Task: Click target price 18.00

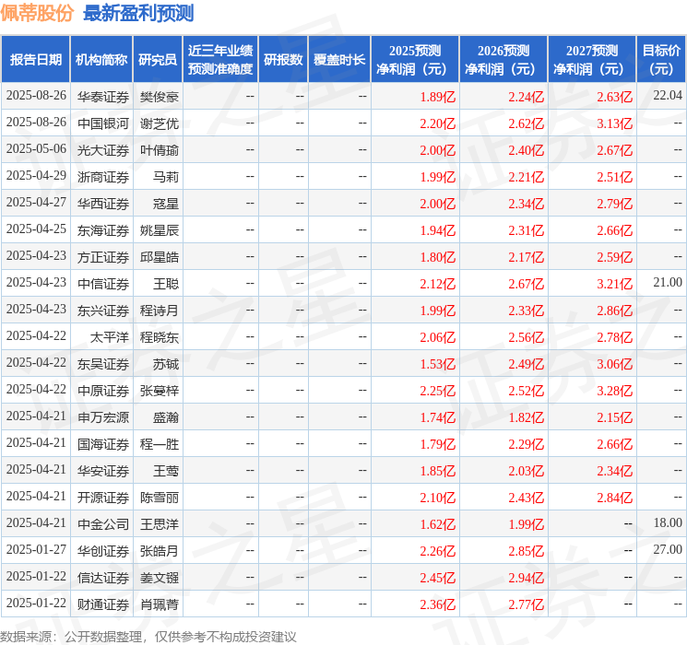Action: [x=668, y=522]
